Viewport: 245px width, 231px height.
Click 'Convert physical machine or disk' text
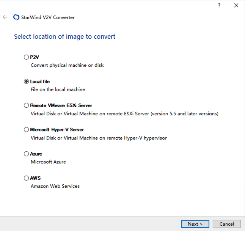[x=67, y=65]
